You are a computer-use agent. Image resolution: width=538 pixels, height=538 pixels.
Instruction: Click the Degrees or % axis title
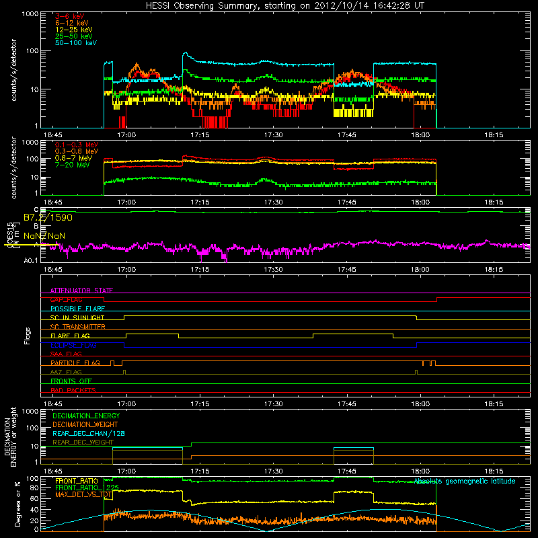[x=17, y=504]
